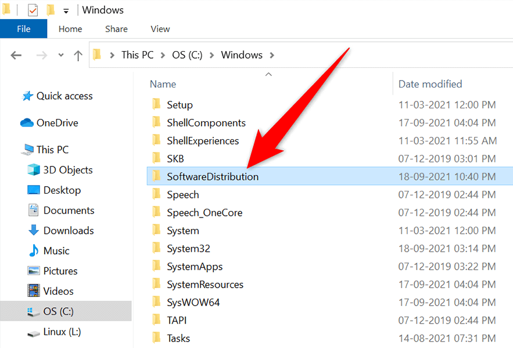513x348 pixels.
Task: Select OneDrive in navigation pane
Action: [x=58, y=123]
